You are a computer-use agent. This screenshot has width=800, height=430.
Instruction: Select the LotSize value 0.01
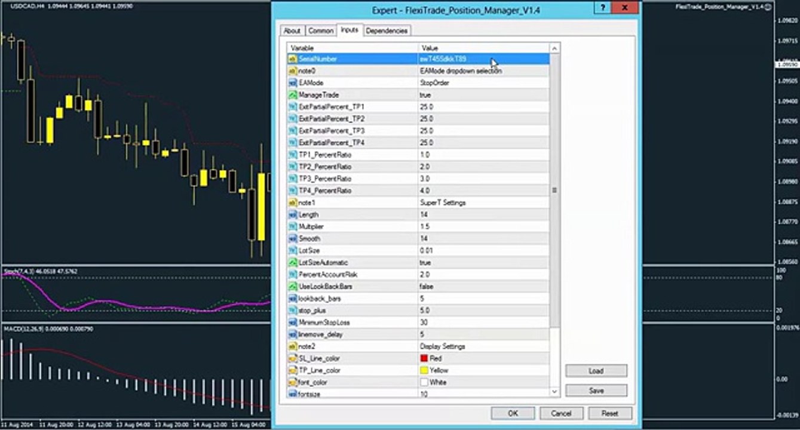(427, 250)
